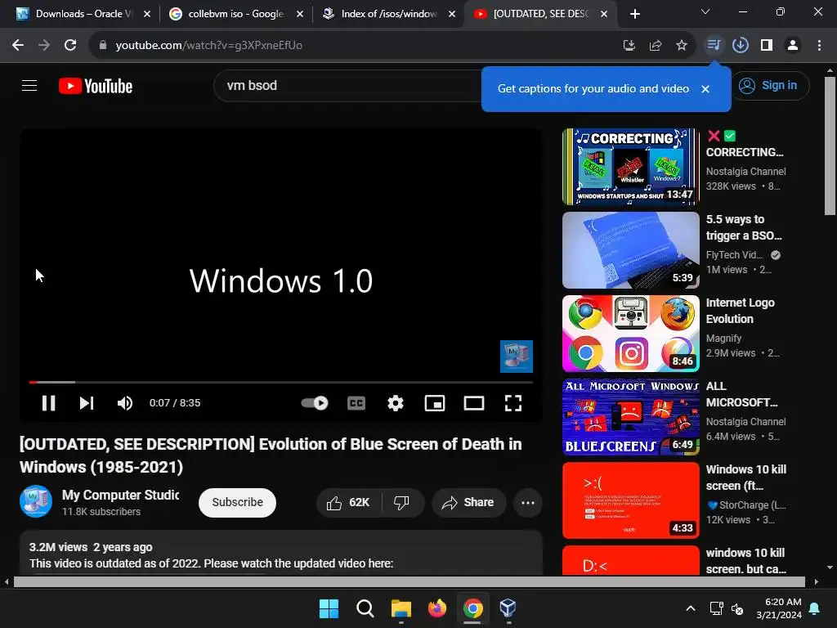Open VirtualBox from taskbar

[x=508, y=608]
